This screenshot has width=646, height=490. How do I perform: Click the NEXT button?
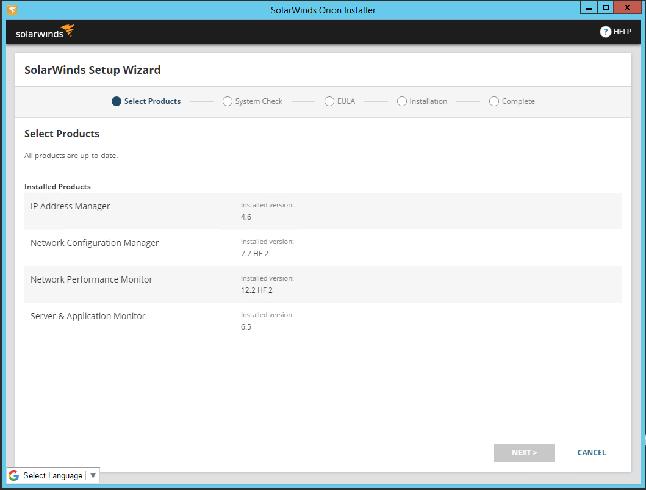click(x=525, y=453)
